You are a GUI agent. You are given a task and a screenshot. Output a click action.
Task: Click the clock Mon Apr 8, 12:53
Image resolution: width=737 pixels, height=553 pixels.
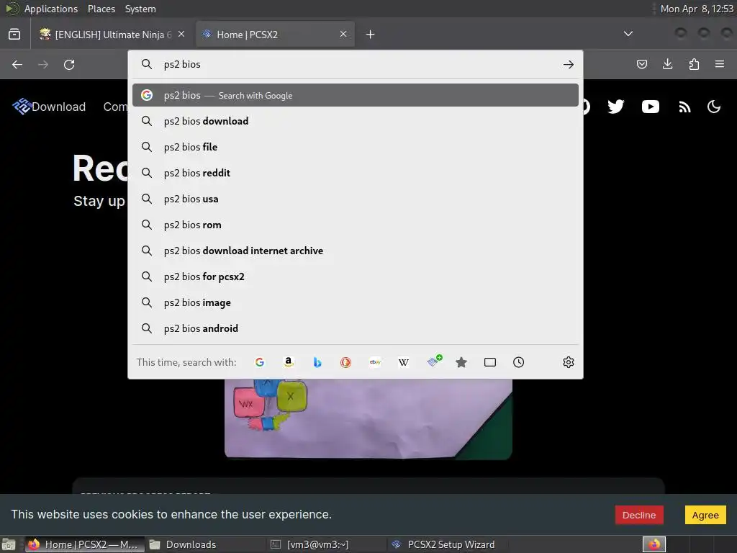pyautogui.click(x=697, y=9)
